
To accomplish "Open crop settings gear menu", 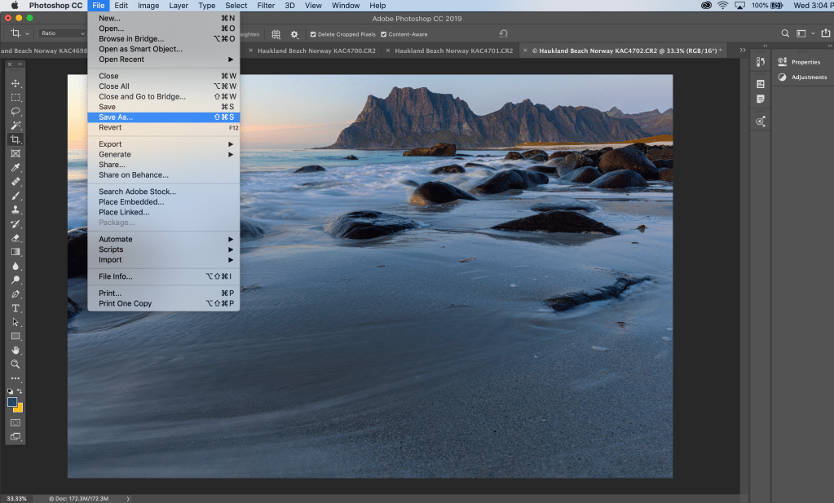I will [x=294, y=34].
